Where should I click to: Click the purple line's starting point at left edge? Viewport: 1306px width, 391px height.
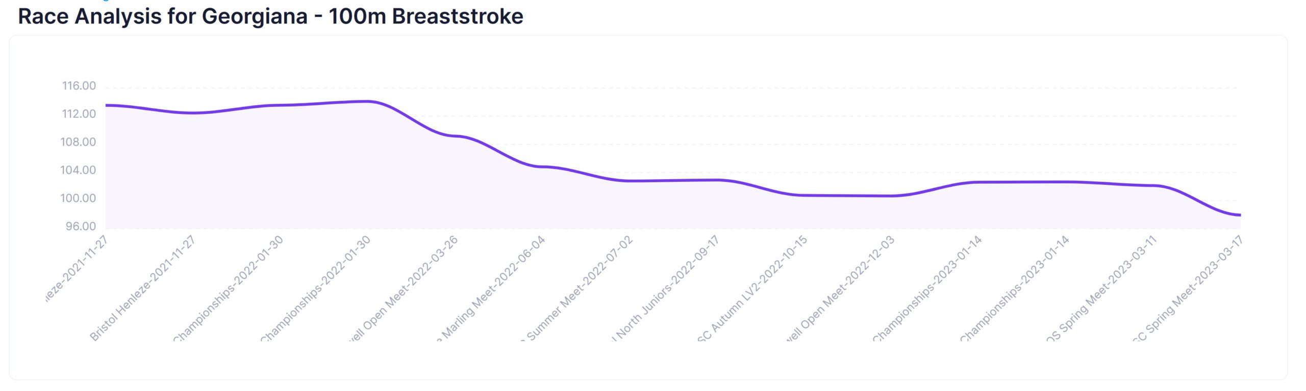pyautogui.click(x=107, y=105)
